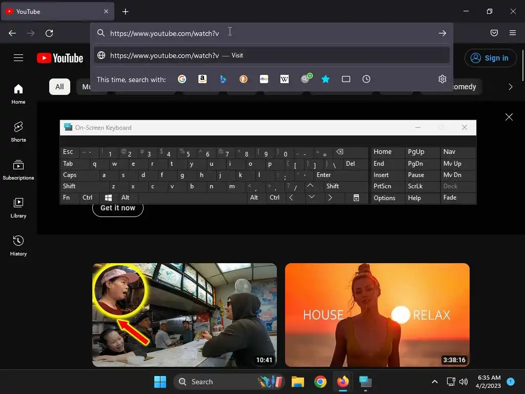The width and height of the screenshot is (525, 394).
Task: Click the Go arrow in address bar
Action: click(x=442, y=33)
